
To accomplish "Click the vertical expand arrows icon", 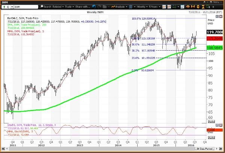I will click(x=198, y=7).
